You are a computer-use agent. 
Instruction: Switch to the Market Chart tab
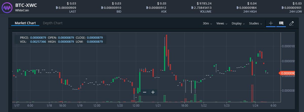(x=25, y=23)
